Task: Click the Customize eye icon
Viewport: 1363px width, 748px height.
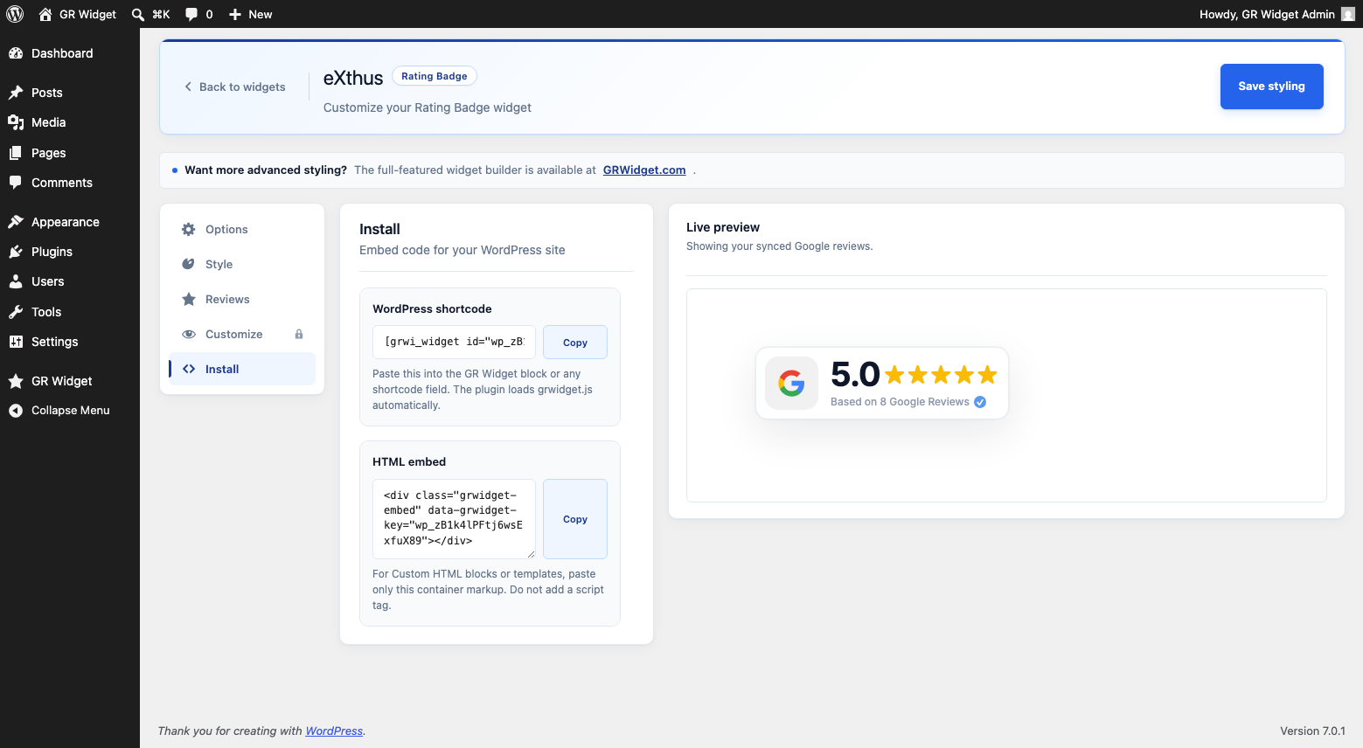Action: pos(189,334)
